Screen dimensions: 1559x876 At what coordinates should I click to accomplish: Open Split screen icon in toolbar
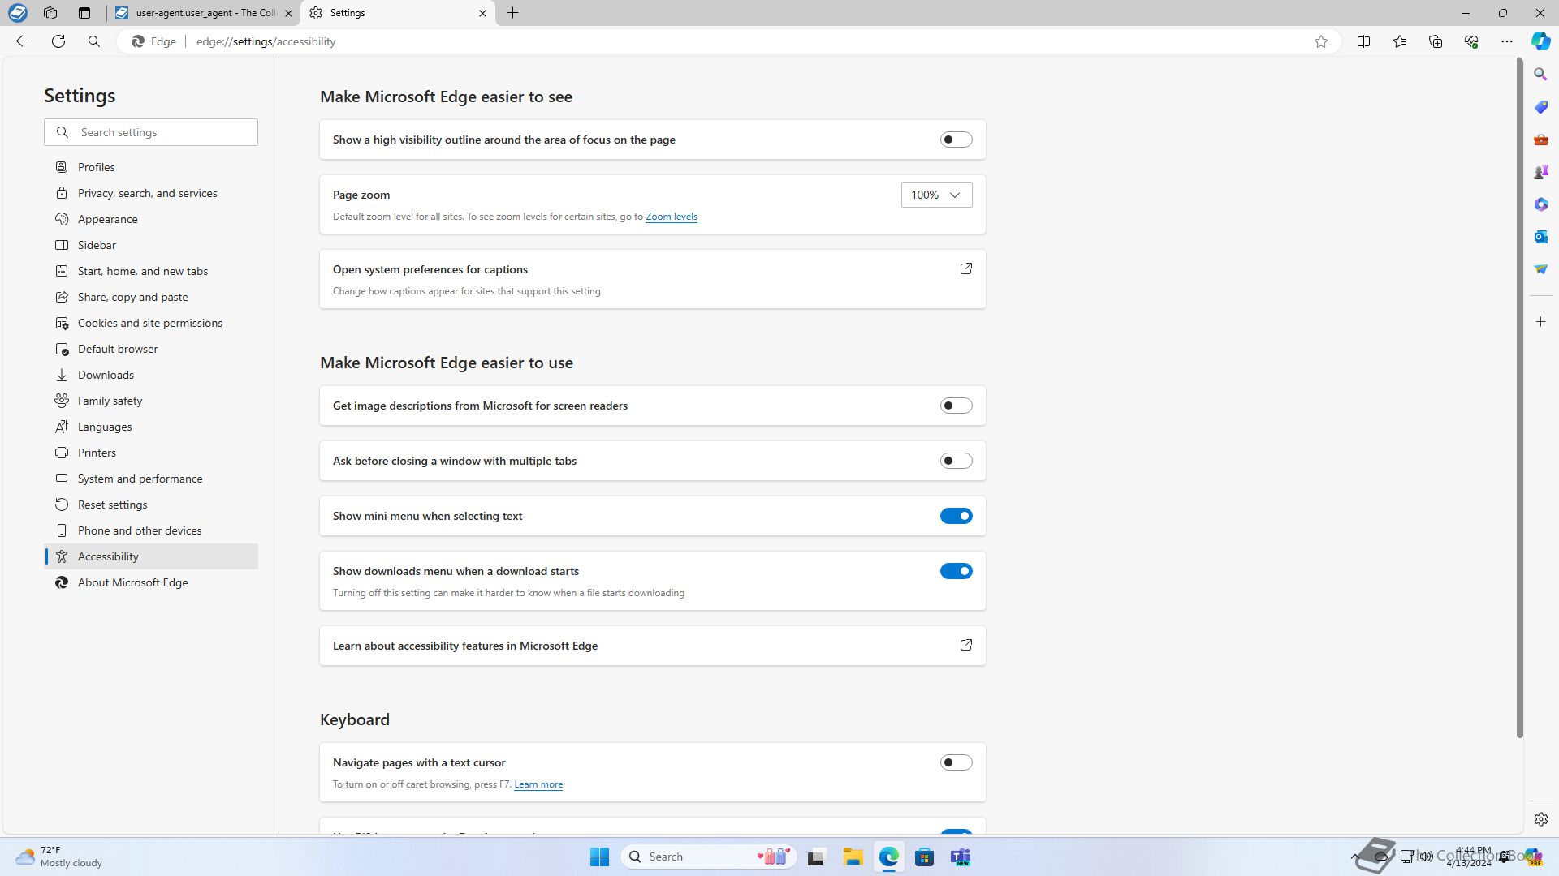(1363, 41)
